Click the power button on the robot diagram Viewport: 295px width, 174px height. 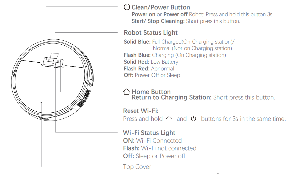48,60
